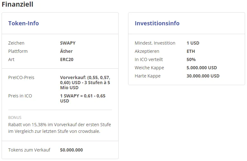Click the In ICO verteilt 50% value
This screenshot has height=161, width=247.
[191, 59]
